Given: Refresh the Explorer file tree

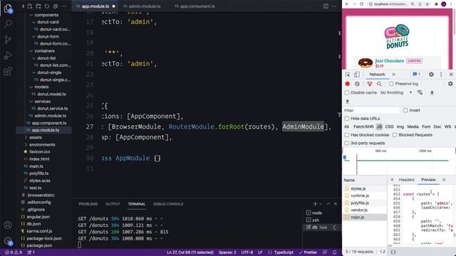Looking at the screenshot, I should click(x=47, y=6).
